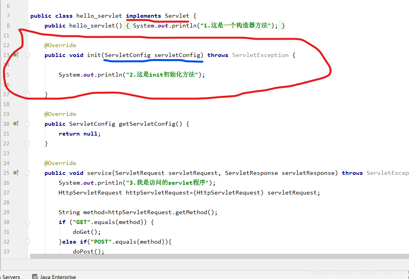Click the init method name on line 13
This screenshot has height=279, width=409.
[94, 55]
